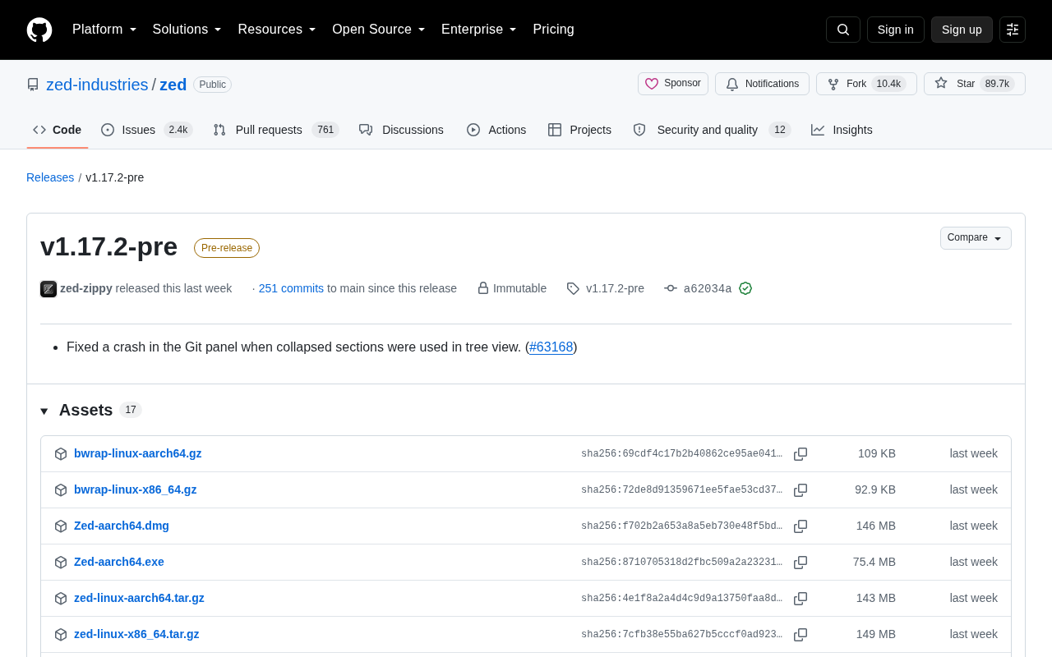The width and height of the screenshot is (1052, 657).
Task: Open the Pricing page
Action: [x=553, y=30]
